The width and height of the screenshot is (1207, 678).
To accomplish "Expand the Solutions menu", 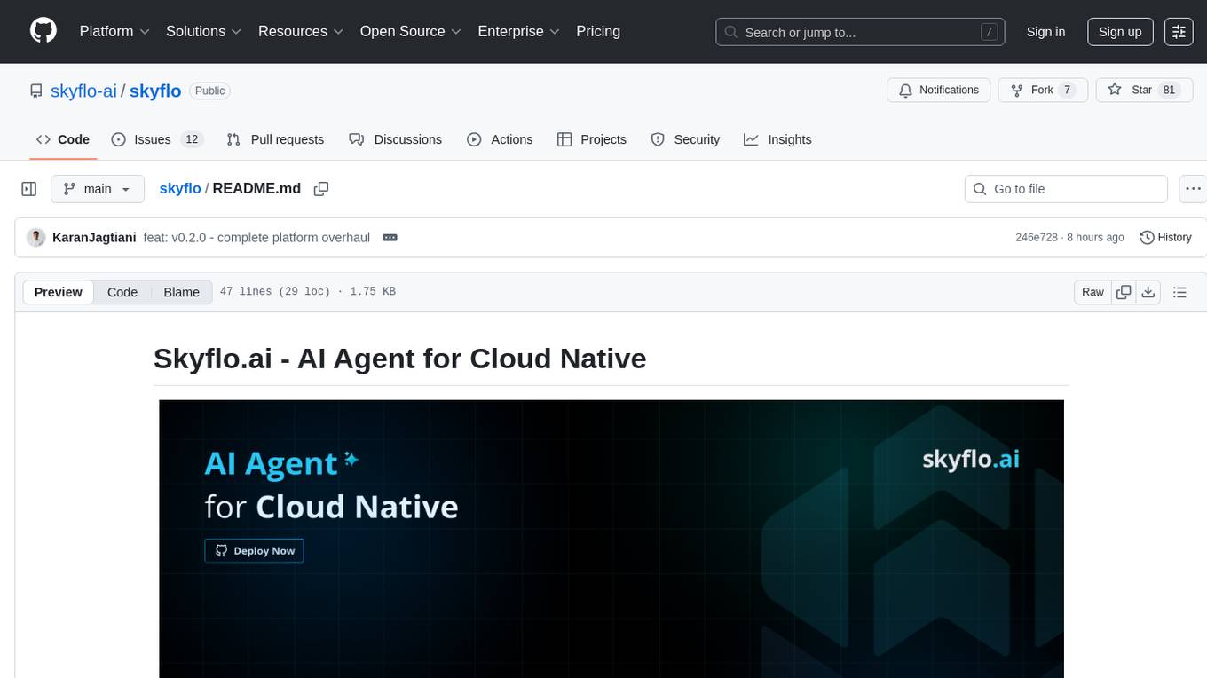I will pyautogui.click(x=203, y=31).
